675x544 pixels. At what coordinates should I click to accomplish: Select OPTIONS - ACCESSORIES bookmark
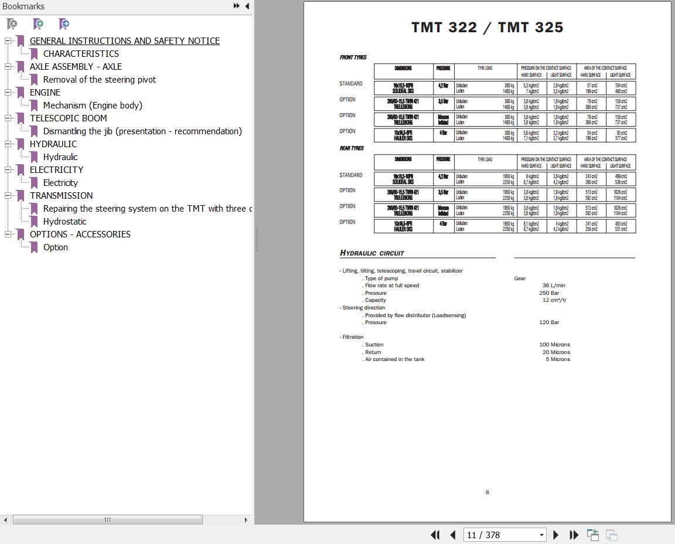click(80, 234)
